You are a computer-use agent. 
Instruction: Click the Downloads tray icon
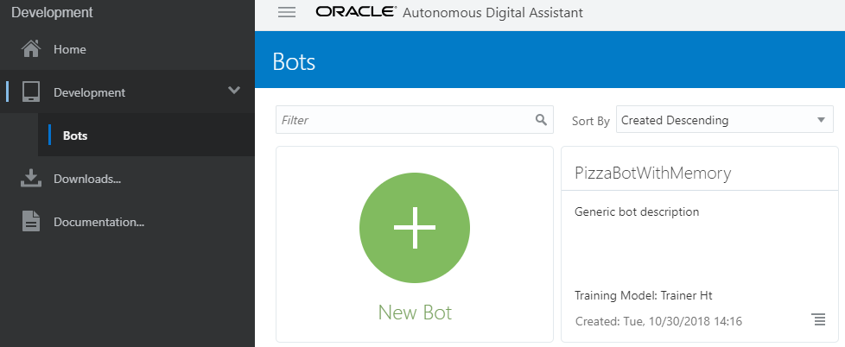click(31, 178)
